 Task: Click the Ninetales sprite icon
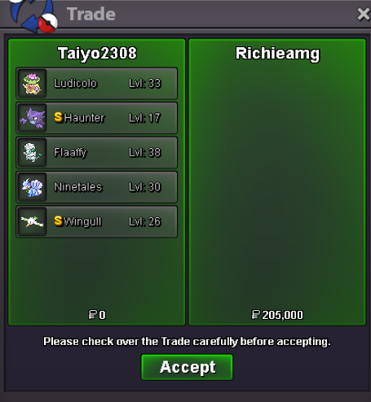32,187
